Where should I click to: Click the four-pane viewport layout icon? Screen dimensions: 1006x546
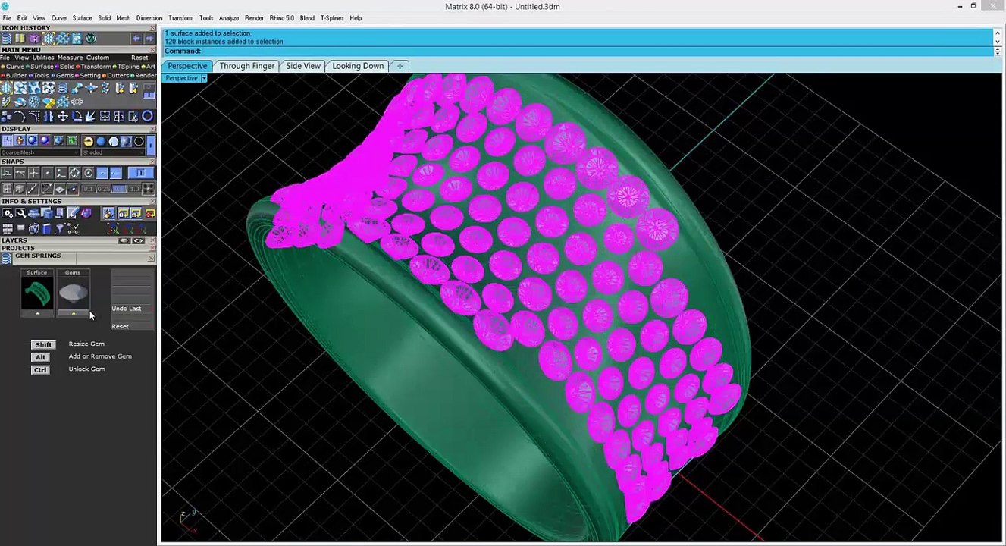(8, 228)
